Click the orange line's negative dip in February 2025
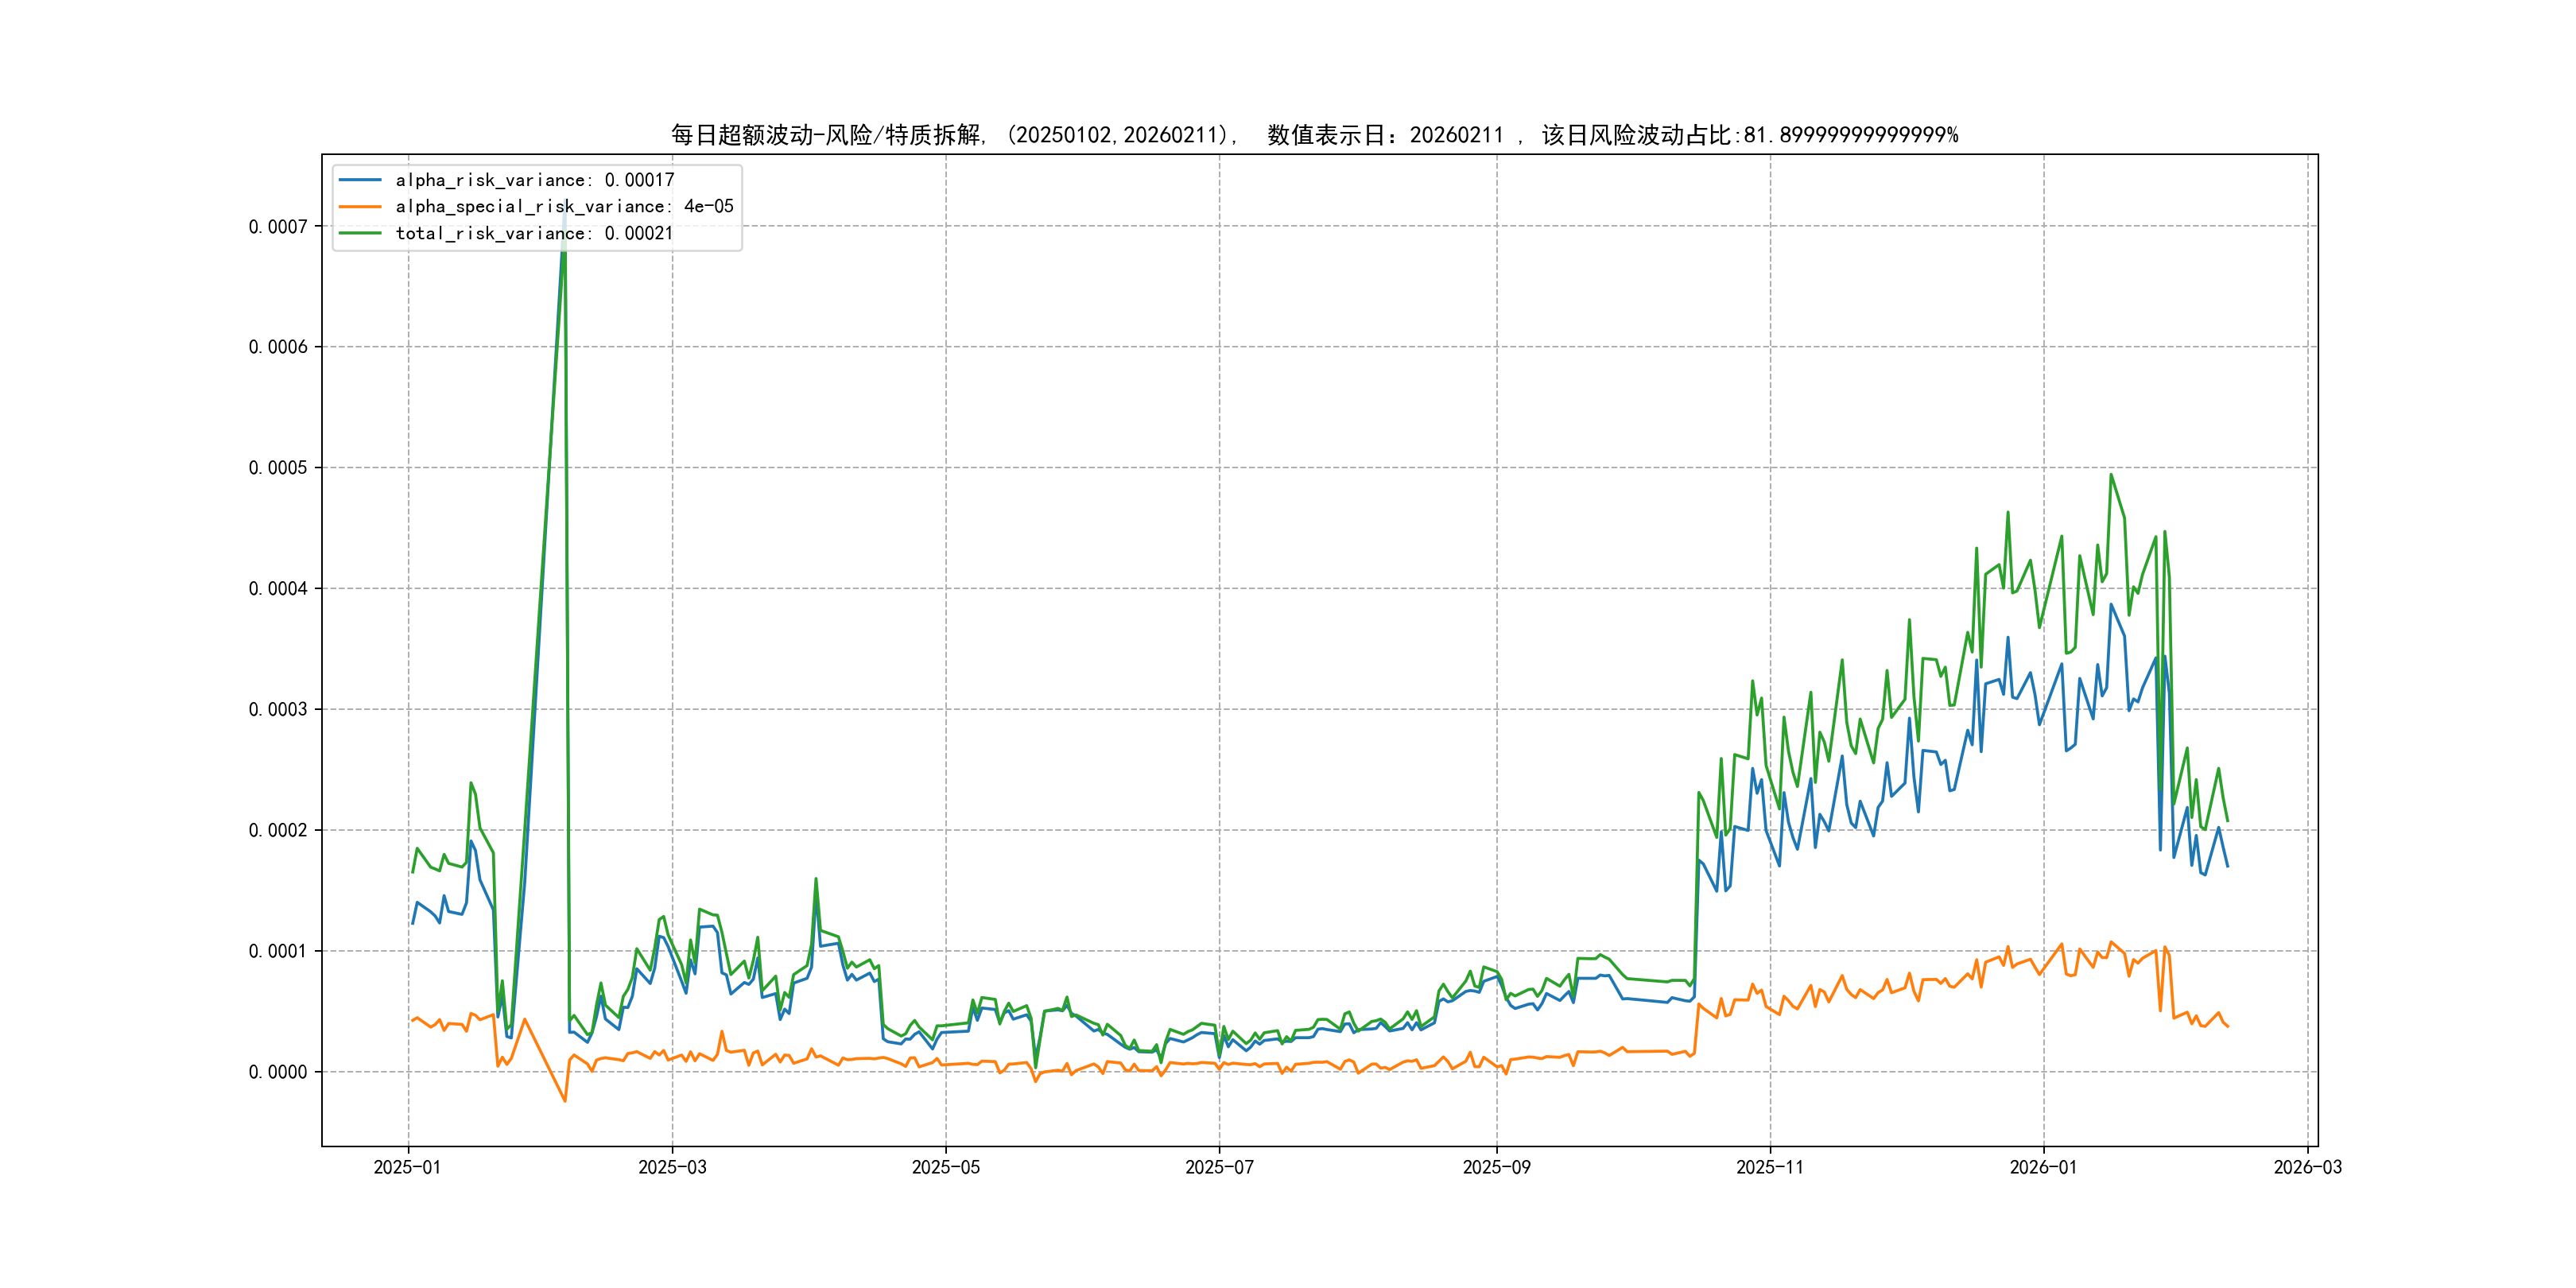2576x1288 pixels. click(564, 1100)
